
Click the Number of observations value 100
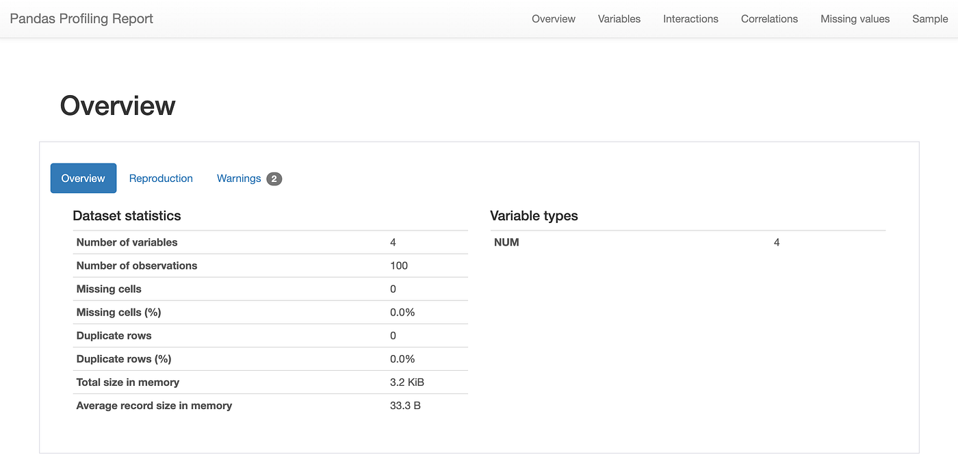[x=399, y=265]
